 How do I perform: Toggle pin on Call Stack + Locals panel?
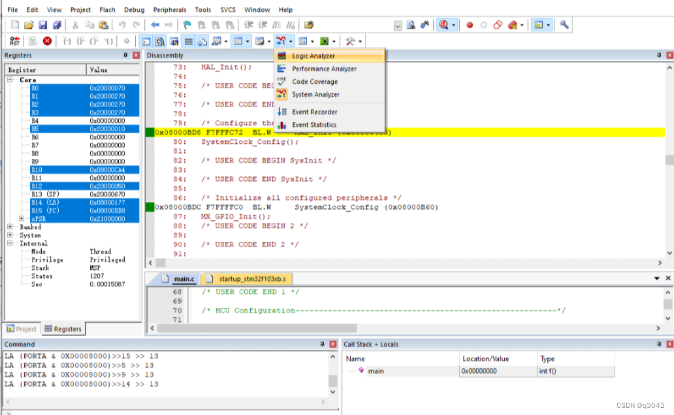click(x=659, y=344)
